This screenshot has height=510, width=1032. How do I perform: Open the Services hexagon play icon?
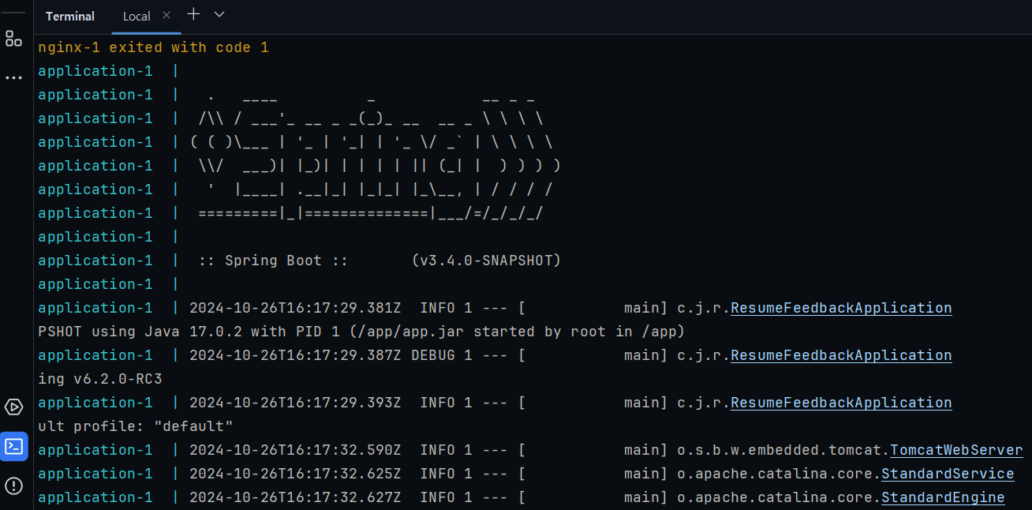[x=13, y=407]
